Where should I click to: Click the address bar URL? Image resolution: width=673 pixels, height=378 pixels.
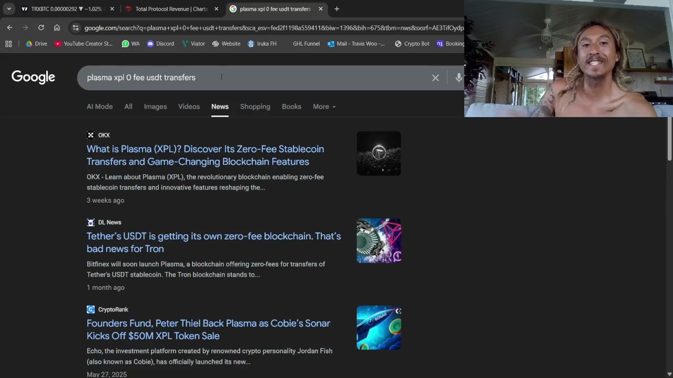pyautogui.click(x=273, y=28)
